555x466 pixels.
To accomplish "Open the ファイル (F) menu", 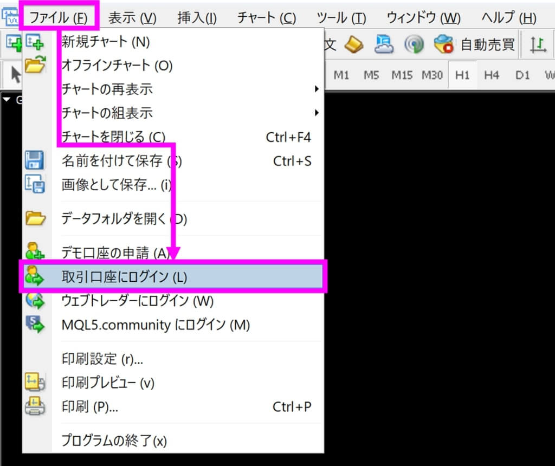I will coord(59,17).
